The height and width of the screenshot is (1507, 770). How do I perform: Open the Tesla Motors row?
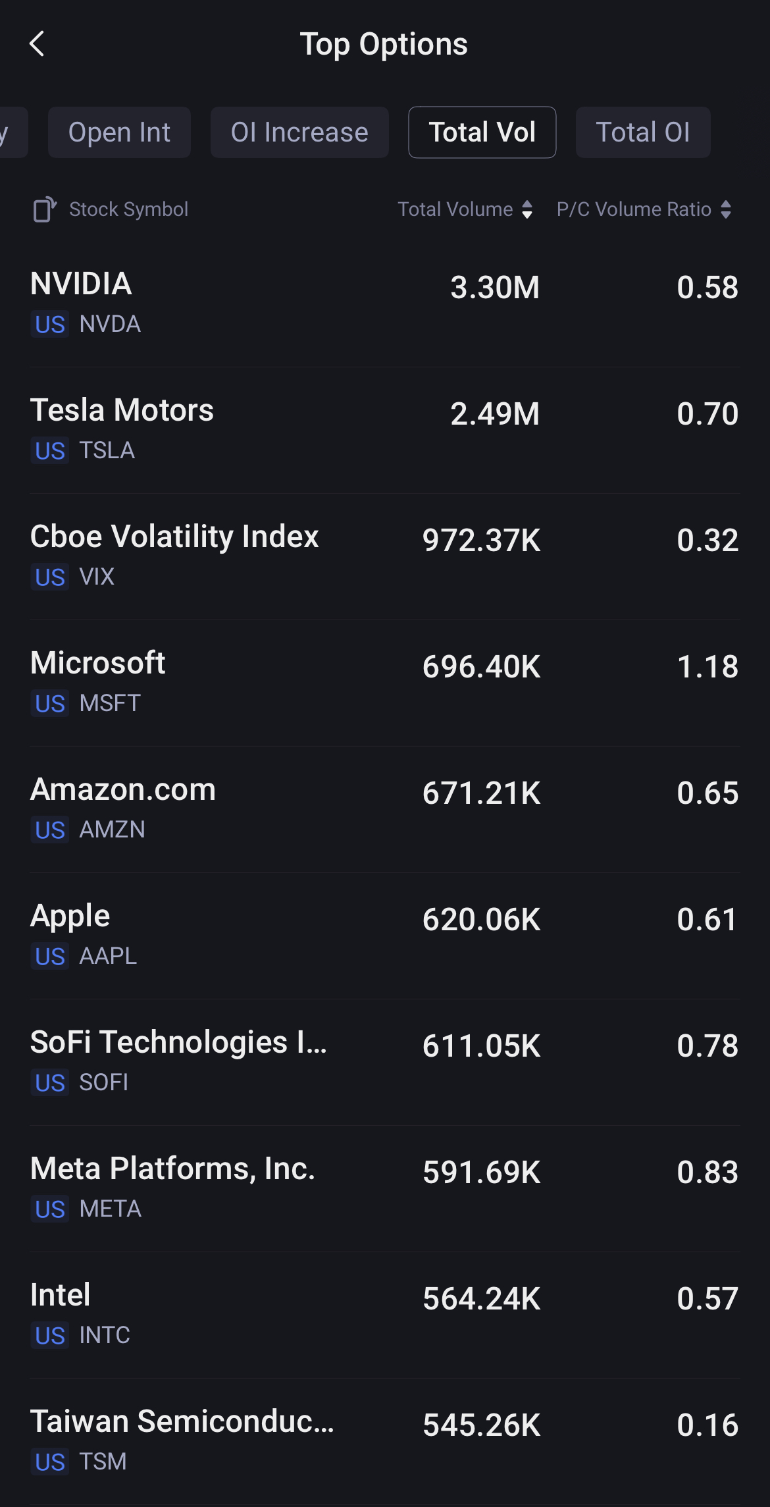pos(384,429)
